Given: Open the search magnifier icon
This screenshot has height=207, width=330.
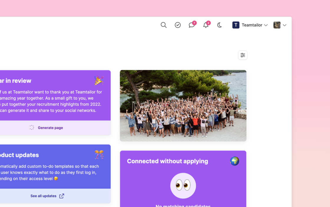Looking at the screenshot, I should coord(164,25).
